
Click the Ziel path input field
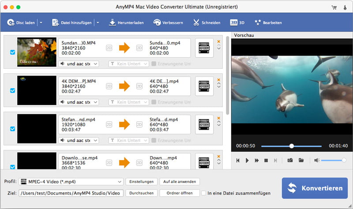coord(71,193)
